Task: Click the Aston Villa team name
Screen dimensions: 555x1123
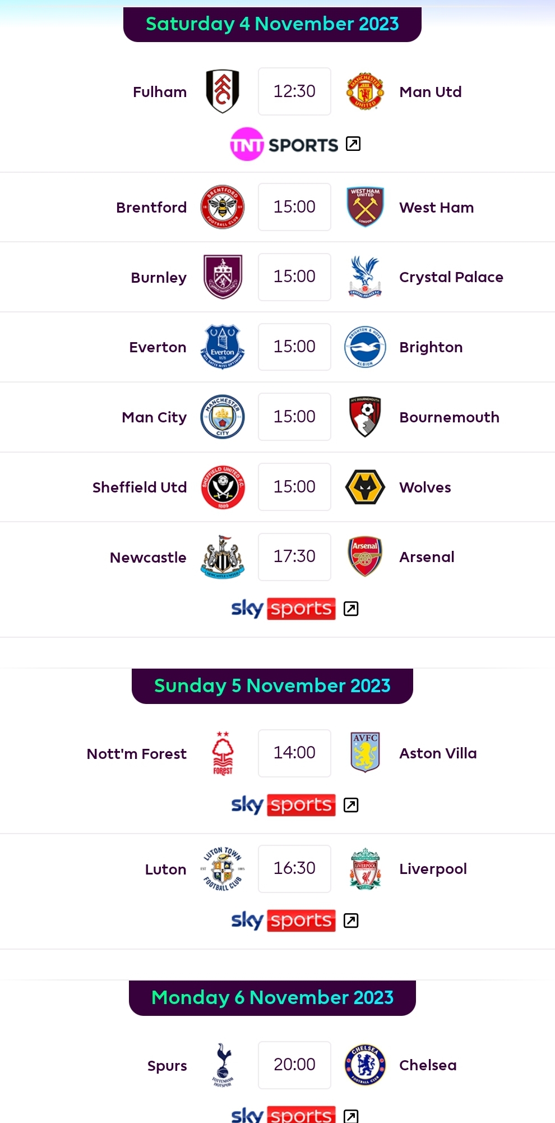Action: coord(438,753)
